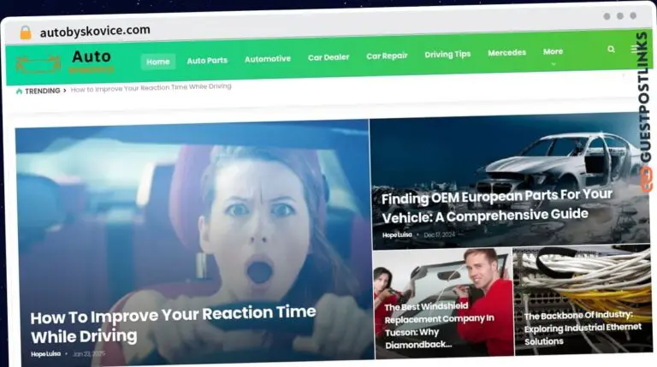The image size is (657, 367).
Task: Click the trending headline about reaction time
Action: point(151,87)
